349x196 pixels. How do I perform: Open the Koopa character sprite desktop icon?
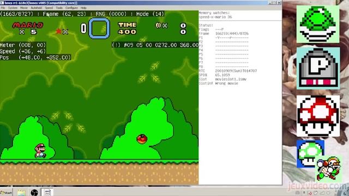point(329,168)
